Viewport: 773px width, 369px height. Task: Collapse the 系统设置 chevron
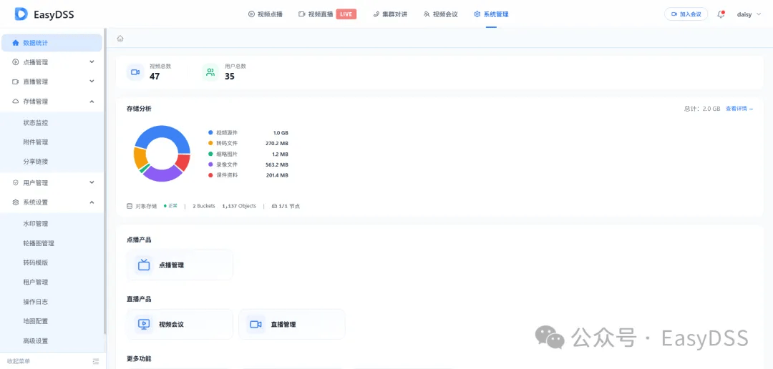coord(92,202)
